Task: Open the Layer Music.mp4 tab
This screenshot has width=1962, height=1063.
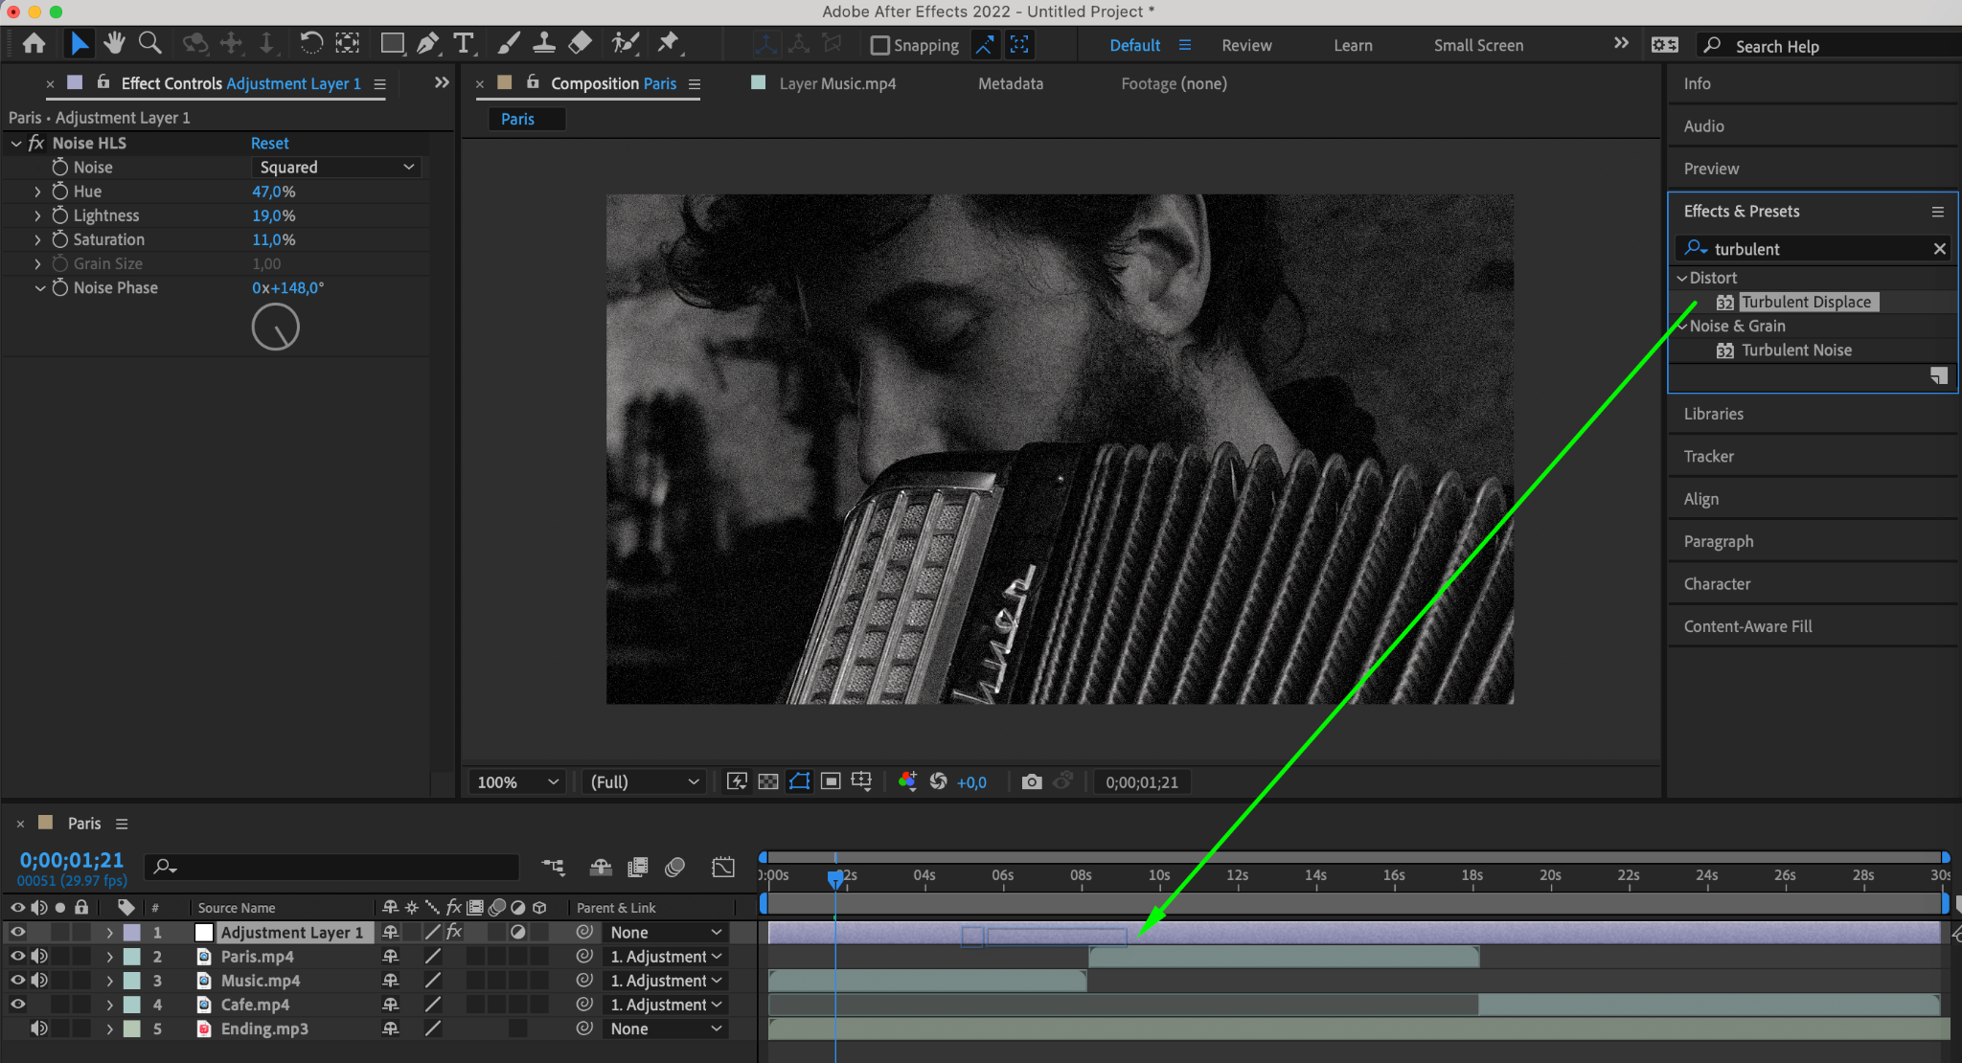Action: pyautogui.click(x=836, y=83)
